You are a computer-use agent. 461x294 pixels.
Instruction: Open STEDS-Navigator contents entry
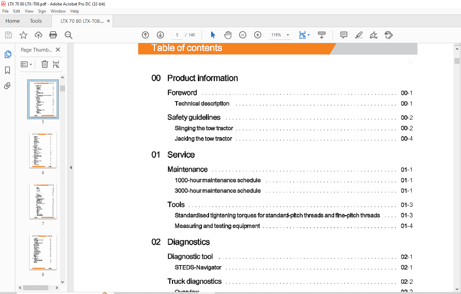(198, 268)
